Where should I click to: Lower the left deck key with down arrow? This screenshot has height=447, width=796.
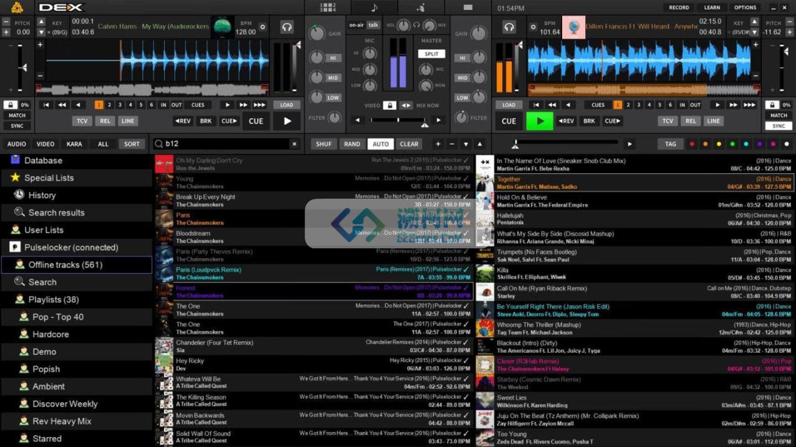pos(42,32)
